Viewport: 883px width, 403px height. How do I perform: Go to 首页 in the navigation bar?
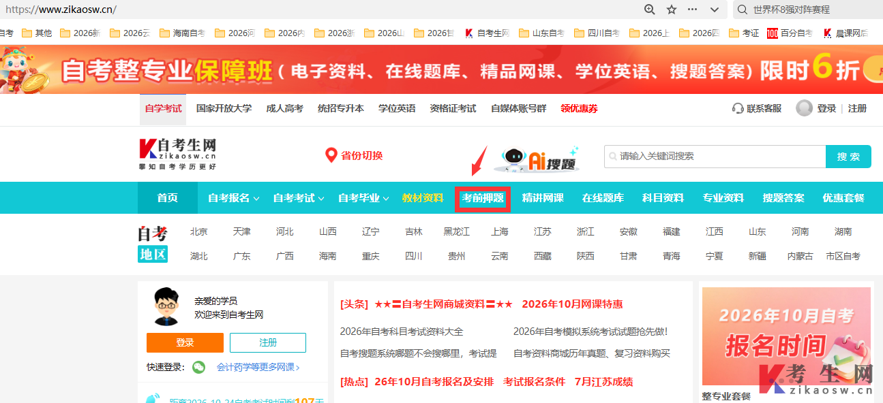[x=168, y=198]
